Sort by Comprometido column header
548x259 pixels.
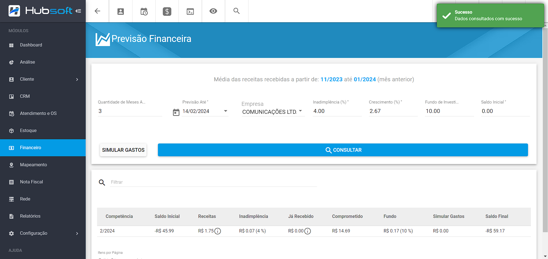[347, 216]
